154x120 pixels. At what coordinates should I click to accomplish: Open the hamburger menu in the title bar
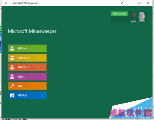[x=6, y=3]
